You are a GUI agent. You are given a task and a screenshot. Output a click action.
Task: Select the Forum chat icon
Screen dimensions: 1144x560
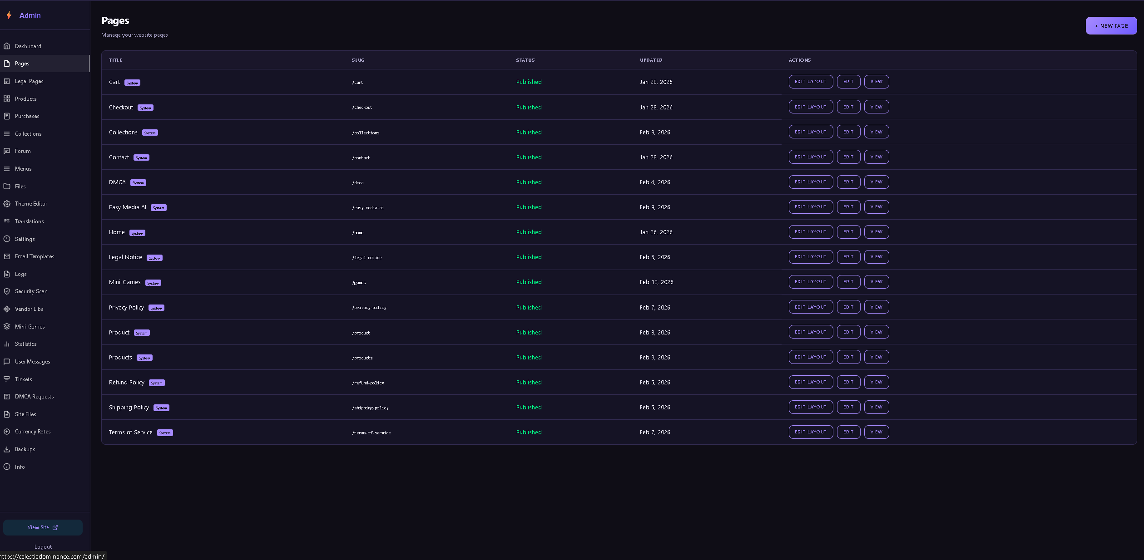click(7, 151)
